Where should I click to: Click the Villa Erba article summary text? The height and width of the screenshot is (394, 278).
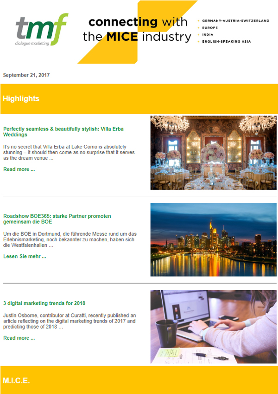(x=69, y=153)
